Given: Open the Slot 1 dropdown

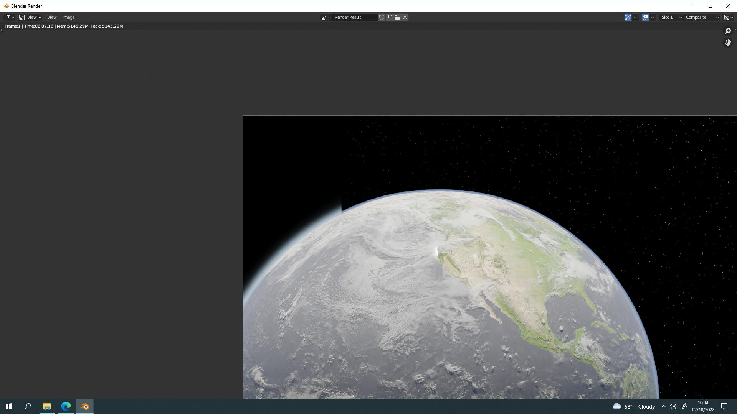Looking at the screenshot, I should [x=671, y=17].
